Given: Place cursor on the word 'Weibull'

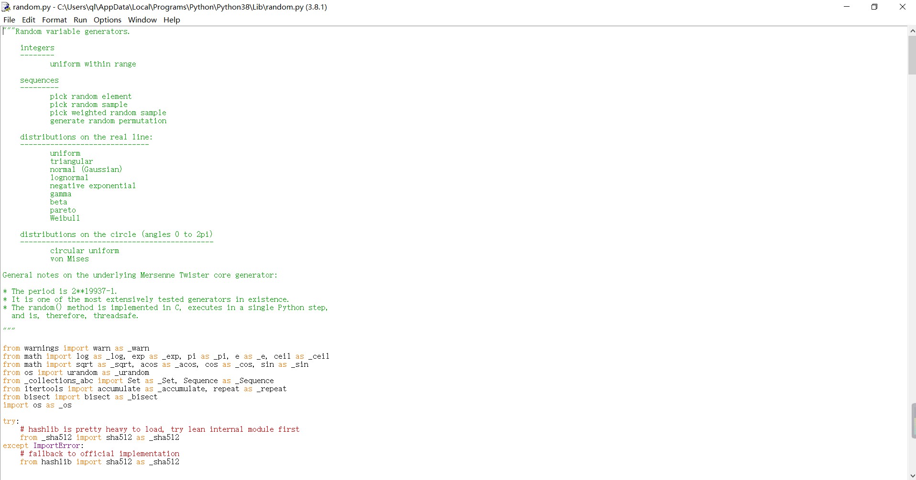Looking at the screenshot, I should click(x=65, y=218).
